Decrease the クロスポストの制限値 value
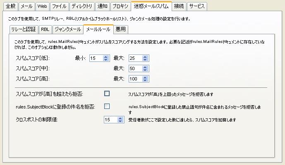 click(x=120, y=121)
